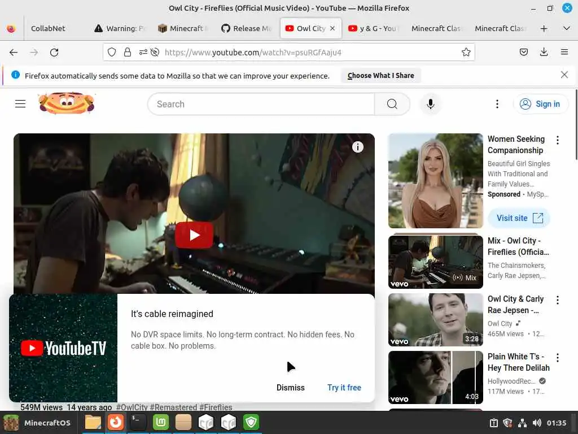Click the #Fireflies hashtag
This screenshot has width=578, height=434.
tap(216, 407)
